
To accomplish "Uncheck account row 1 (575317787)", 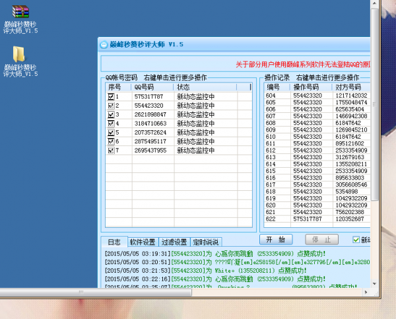I will click(x=111, y=96).
